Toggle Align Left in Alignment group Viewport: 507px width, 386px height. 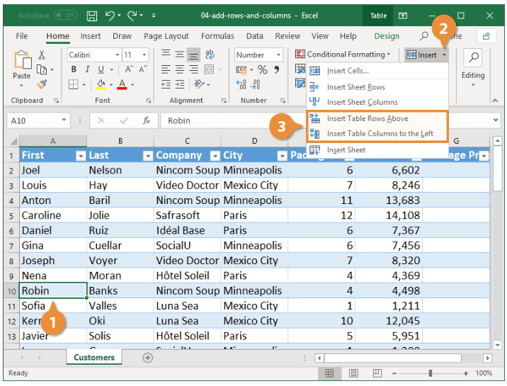(166, 69)
